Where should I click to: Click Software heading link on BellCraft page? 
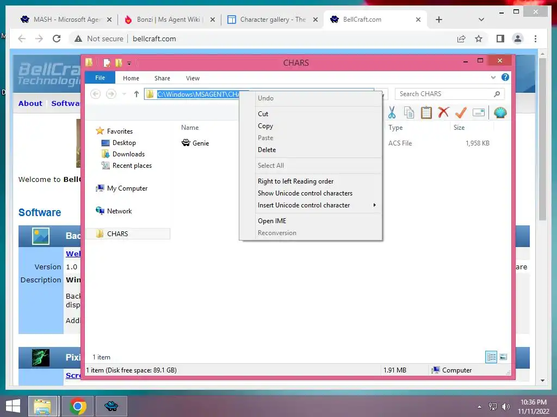point(39,212)
